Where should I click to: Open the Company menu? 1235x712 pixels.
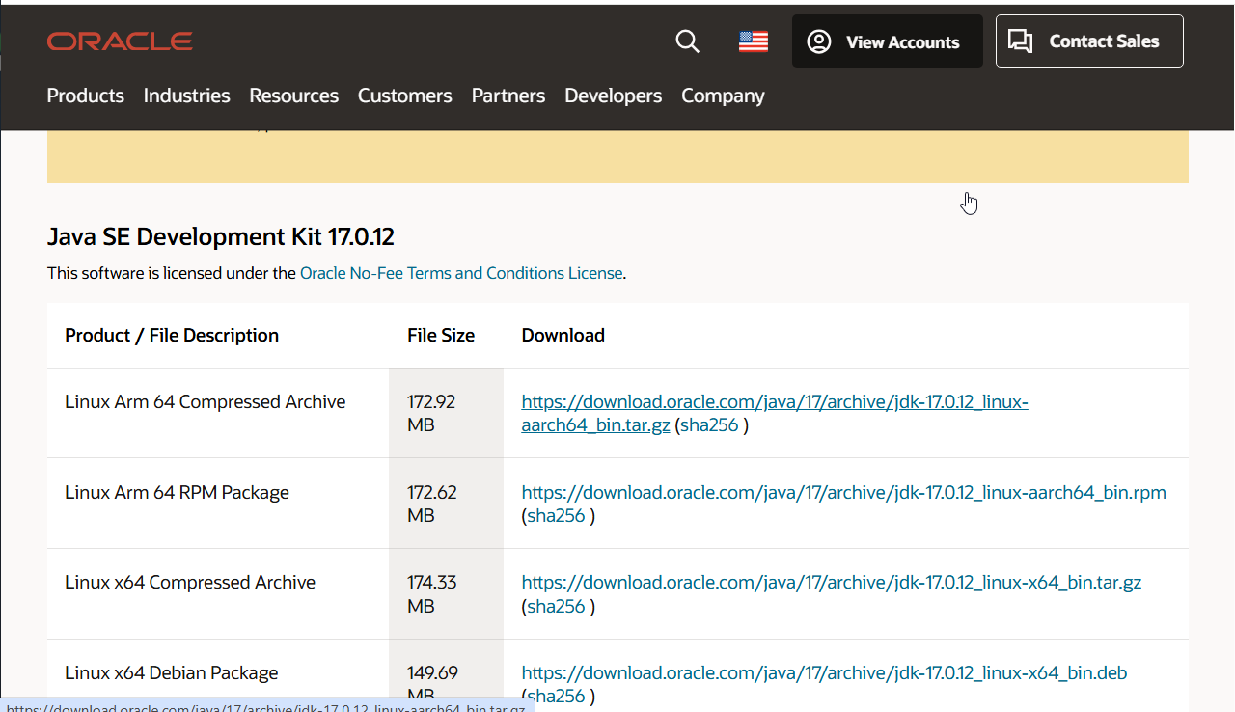(x=723, y=96)
